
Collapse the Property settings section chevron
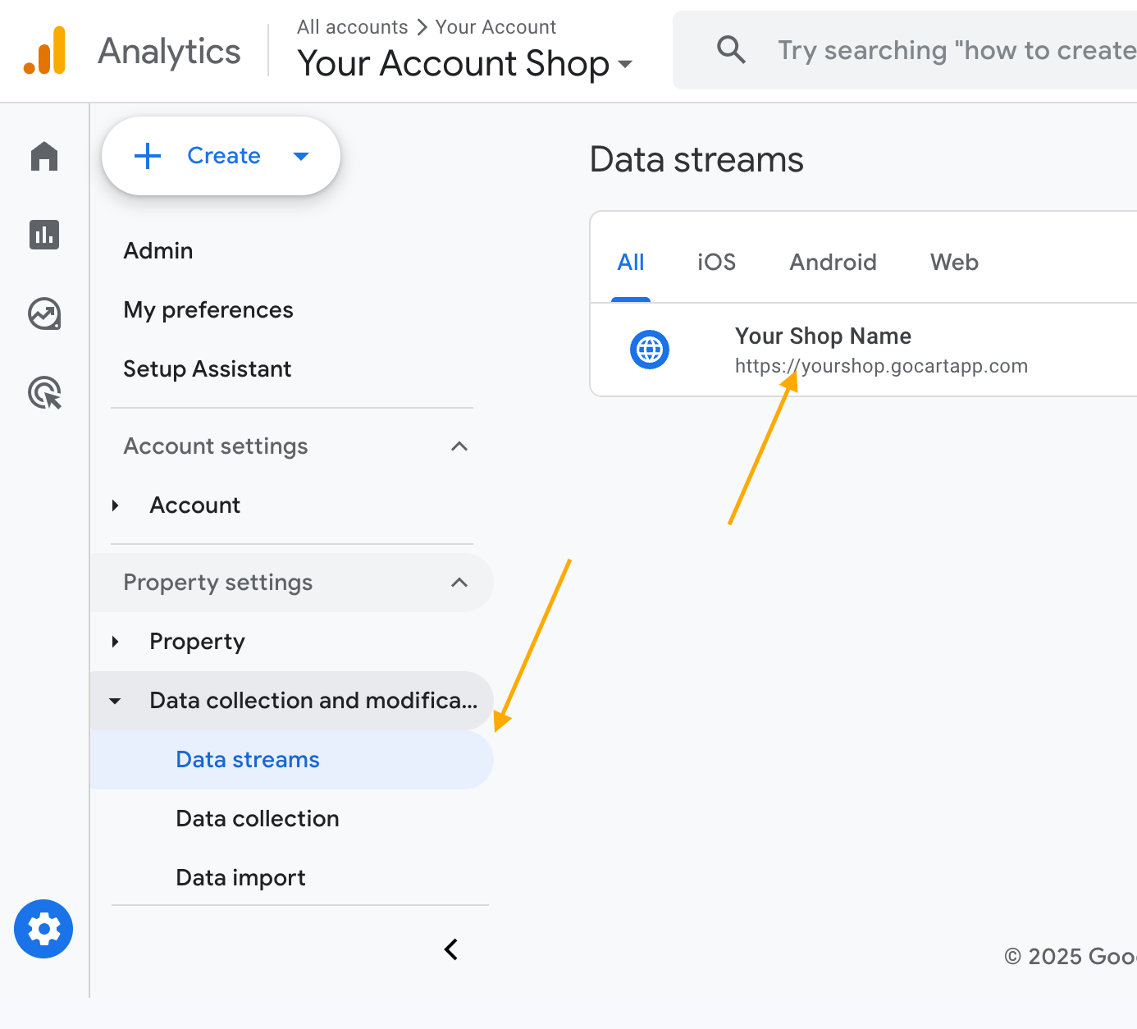459,583
